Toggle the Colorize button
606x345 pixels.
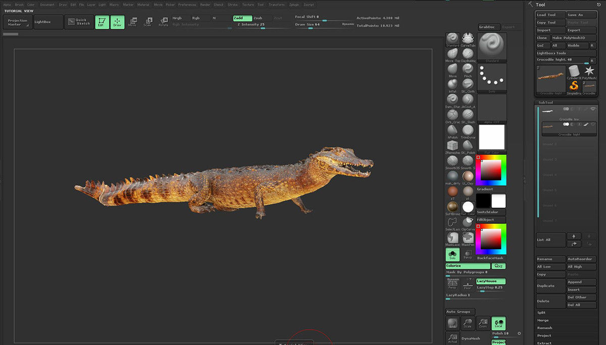click(468, 266)
